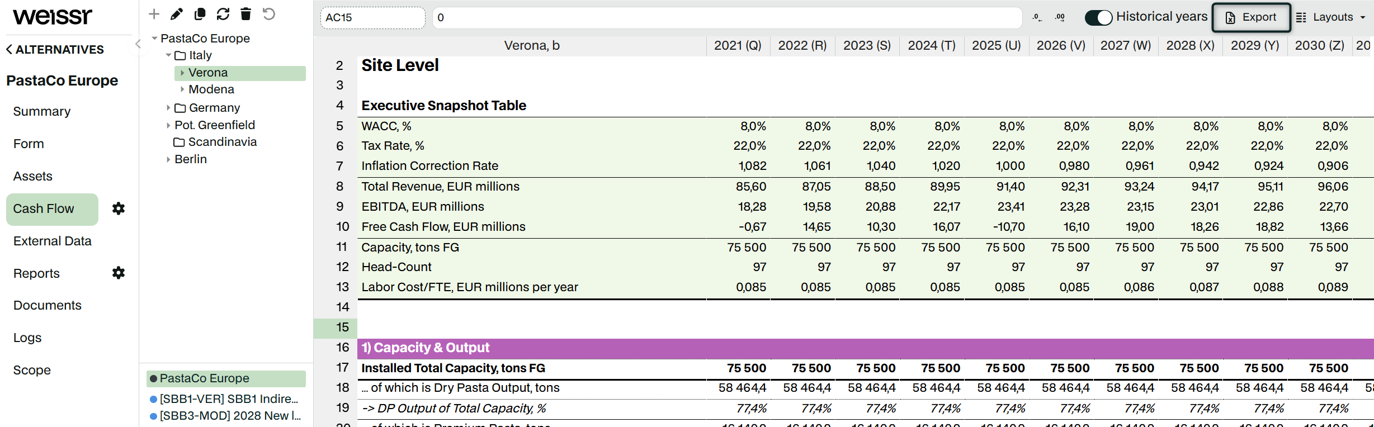
Task: Click the Capacity & Output section row
Action: coord(865,348)
